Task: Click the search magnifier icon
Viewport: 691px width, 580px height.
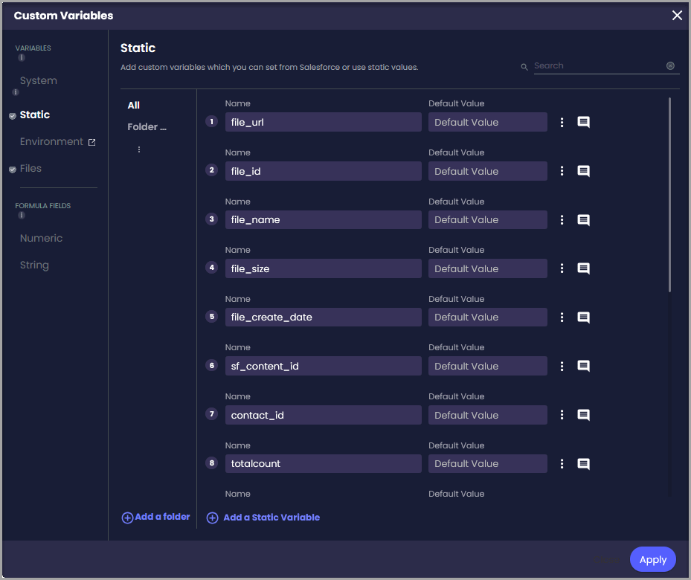Action: [x=524, y=67]
